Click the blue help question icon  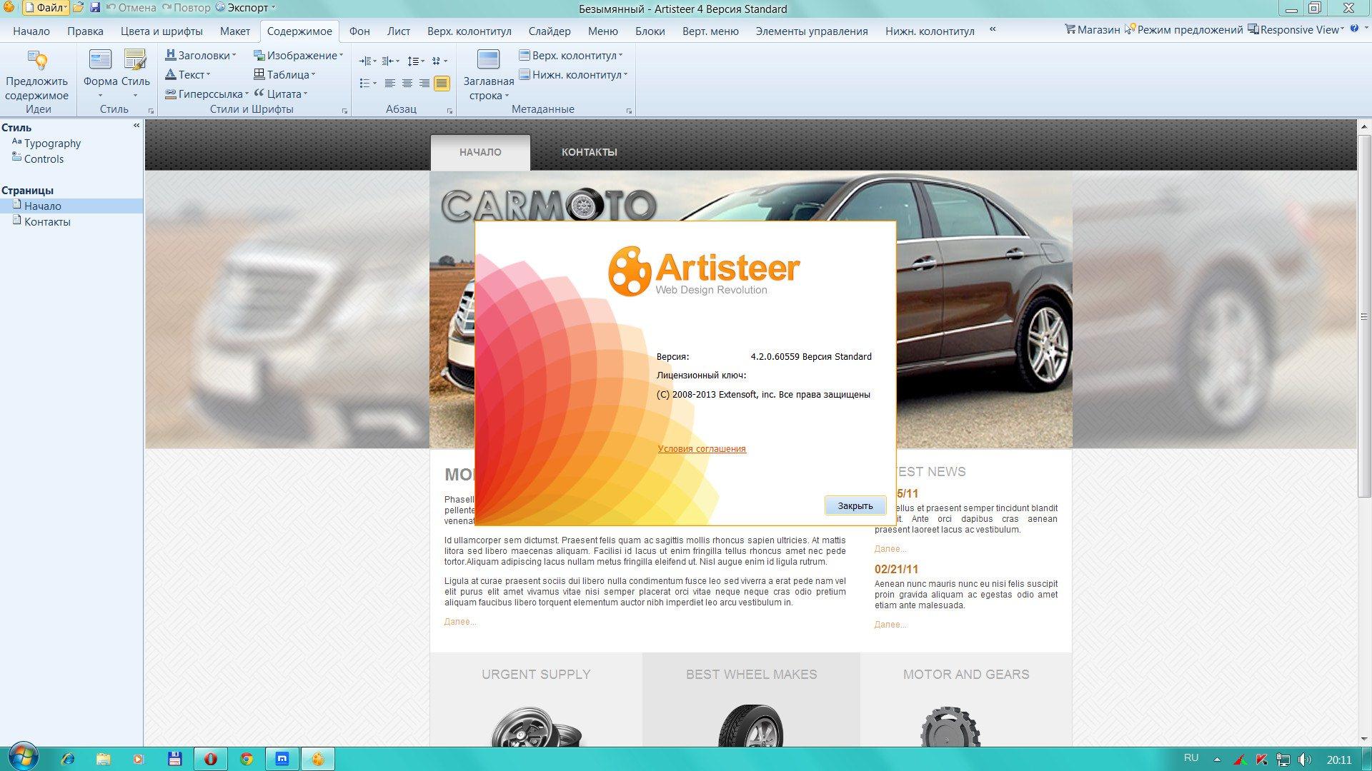coord(1355,29)
